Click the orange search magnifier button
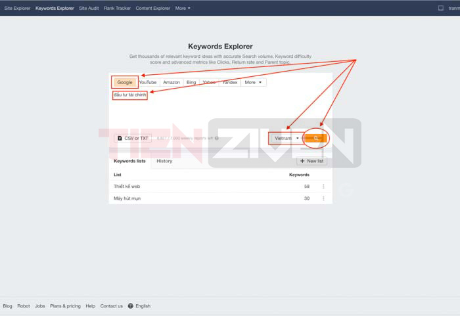Screen dimensions: 460x316 pos(316,138)
